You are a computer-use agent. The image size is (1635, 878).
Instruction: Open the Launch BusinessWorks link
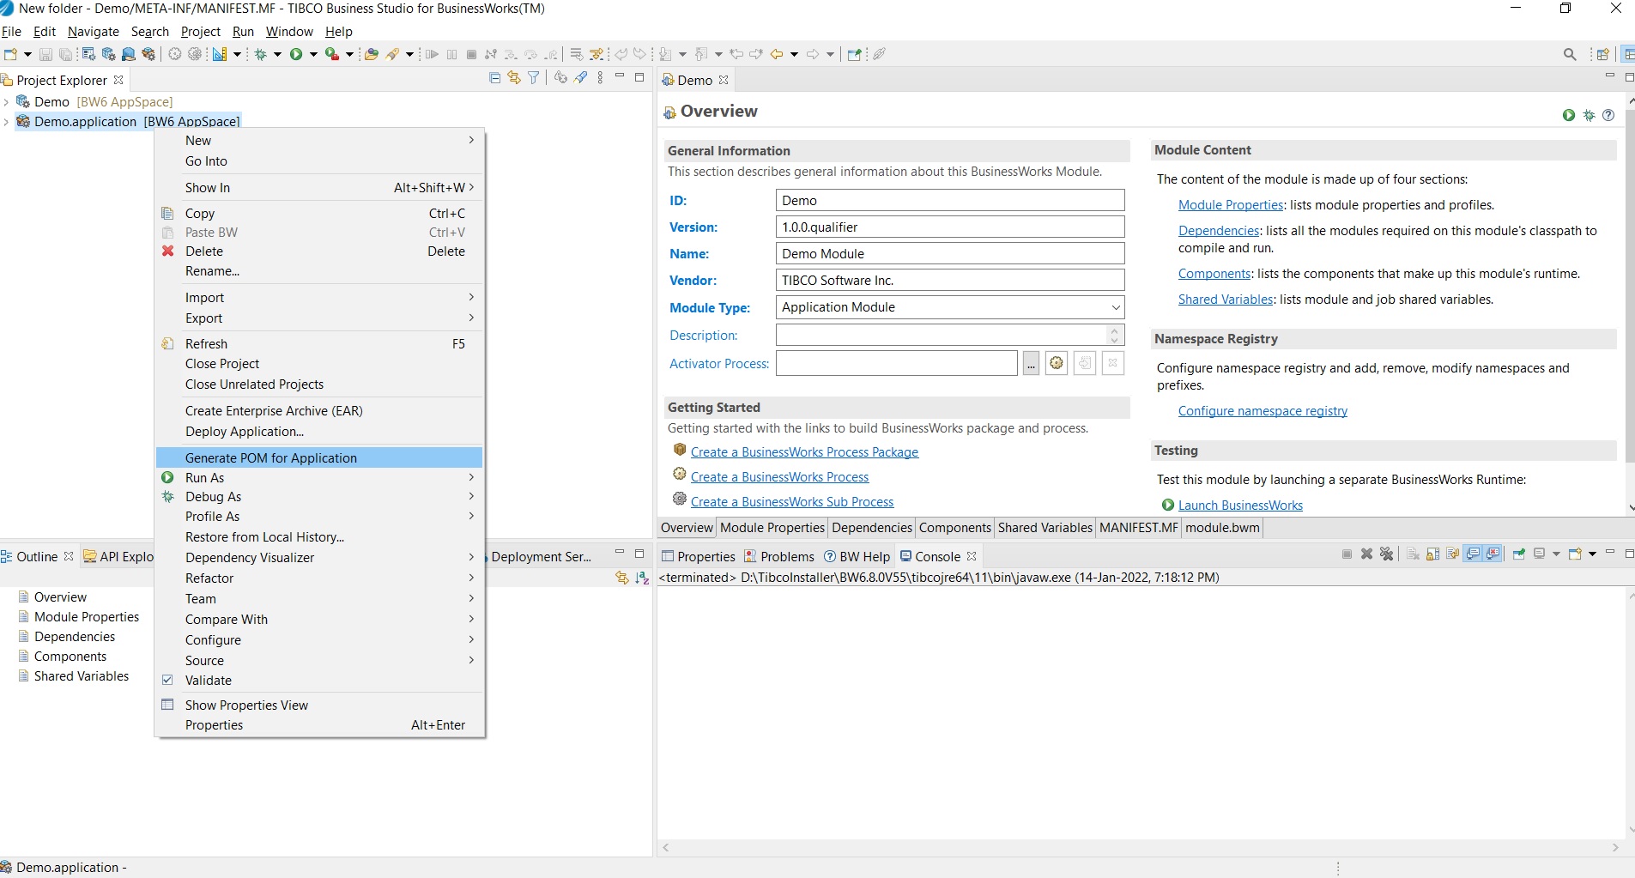tap(1240, 506)
